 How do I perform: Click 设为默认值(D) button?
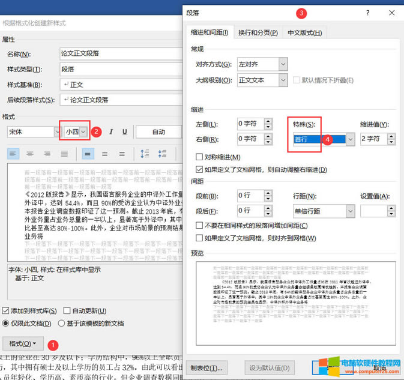tap(270, 368)
